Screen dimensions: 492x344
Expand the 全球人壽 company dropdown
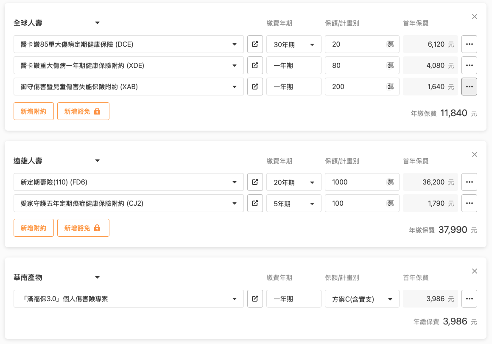pyautogui.click(x=97, y=23)
